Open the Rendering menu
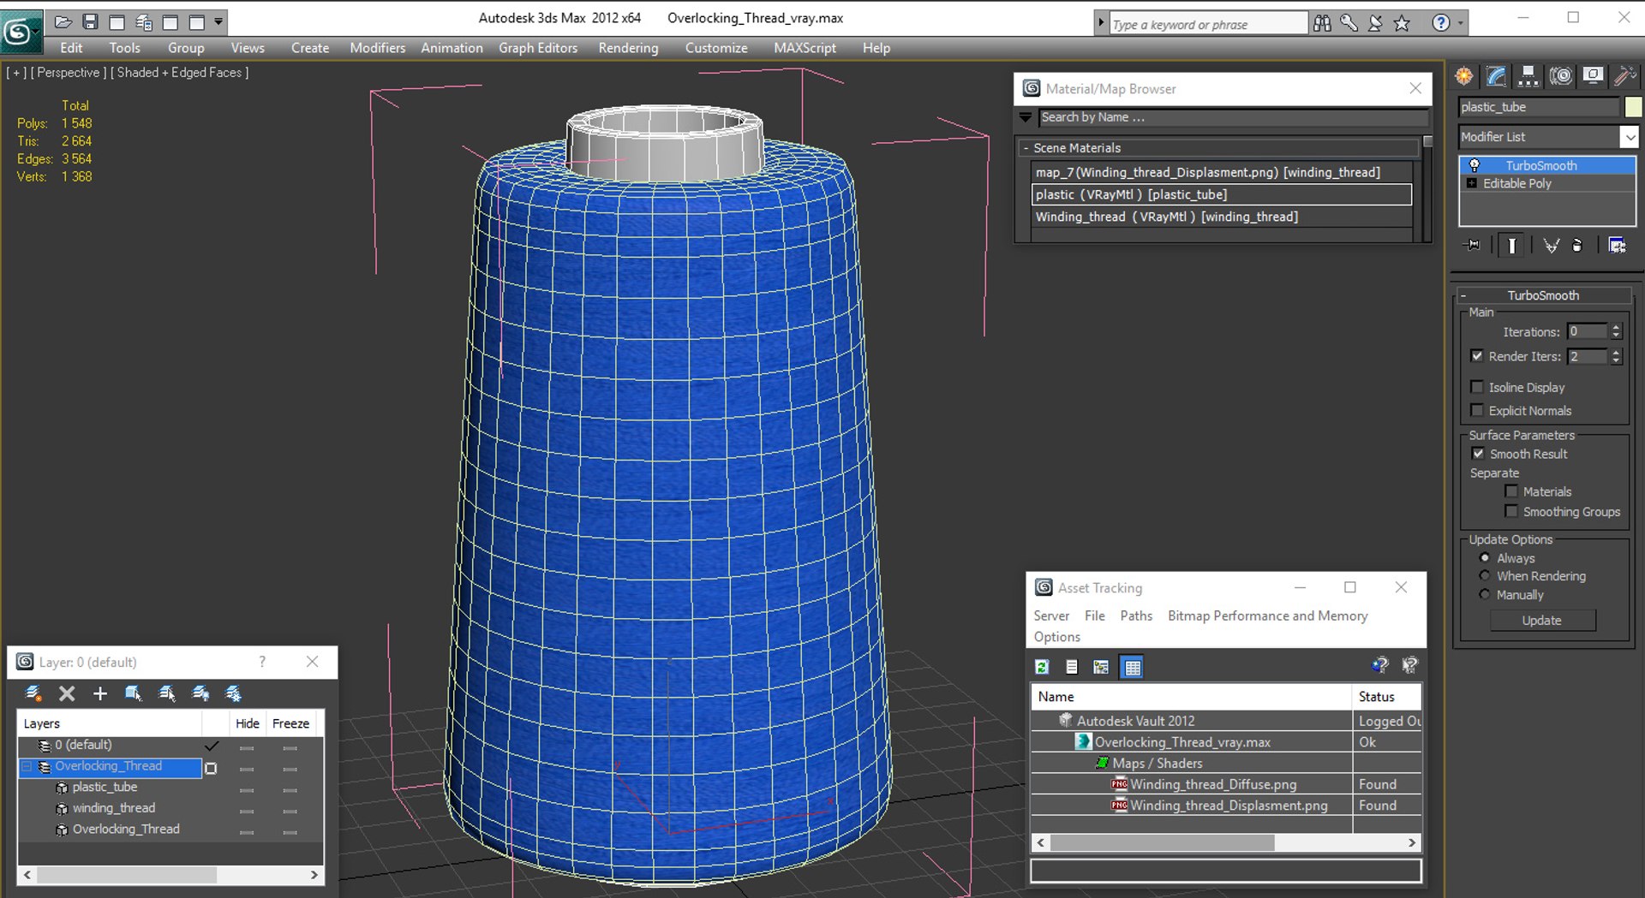 pyautogui.click(x=628, y=48)
